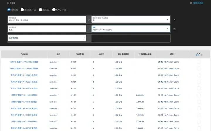The image size is (211, 131).
Task: Open the 酷睿 i7-11700K 处理器 link
Action: [x=24, y=108]
